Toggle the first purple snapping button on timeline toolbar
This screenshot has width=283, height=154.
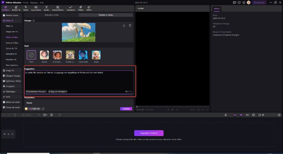point(235,115)
